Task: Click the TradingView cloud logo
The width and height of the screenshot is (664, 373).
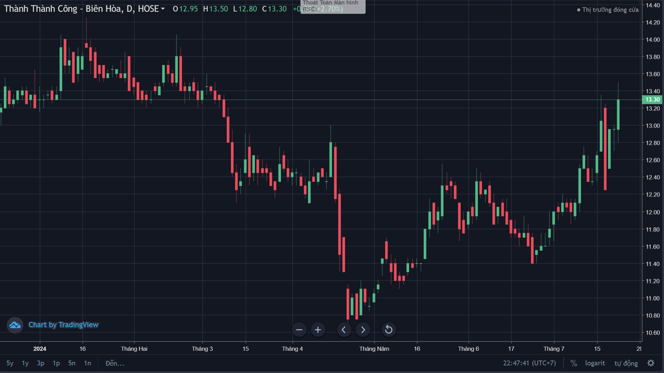Action: (15, 325)
